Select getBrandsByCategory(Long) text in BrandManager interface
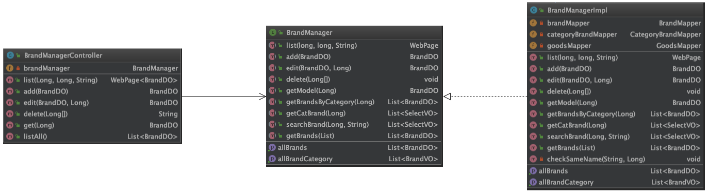 (x=331, y=102)
